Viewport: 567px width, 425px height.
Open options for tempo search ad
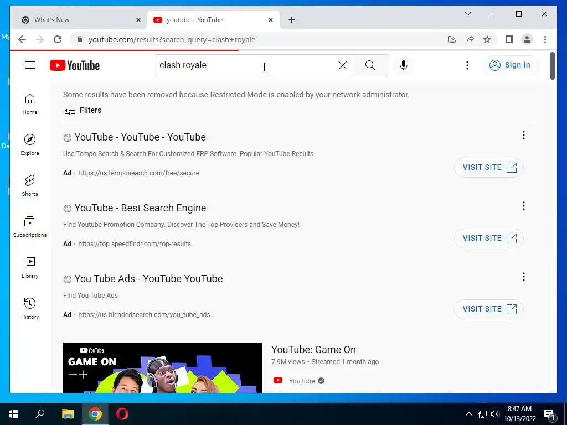pos(524,135)
